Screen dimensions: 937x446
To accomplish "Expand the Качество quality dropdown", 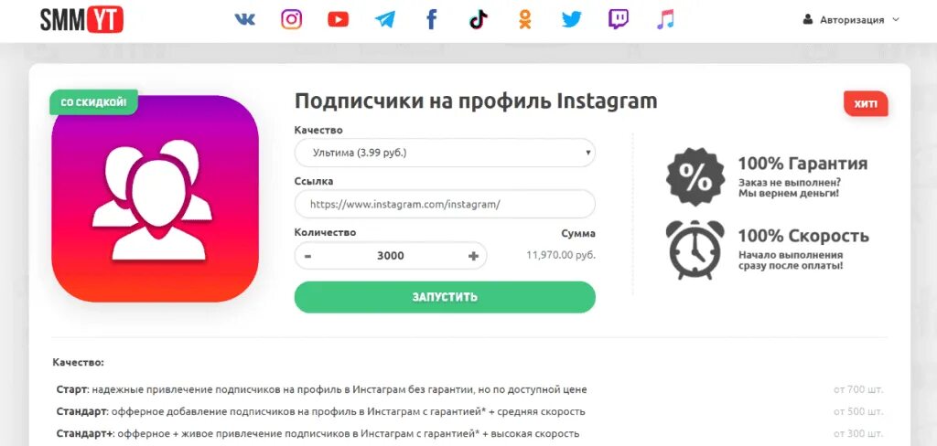I will click(x=445, y=153).
